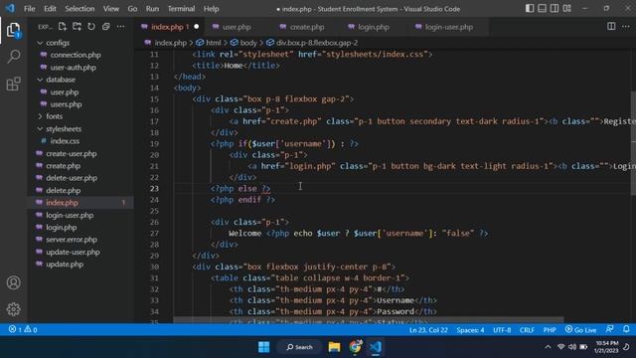Switch to the login-user.php tab
Viewport: 636px width, 358px height.
pyautogui.click(x=448, y=27)
